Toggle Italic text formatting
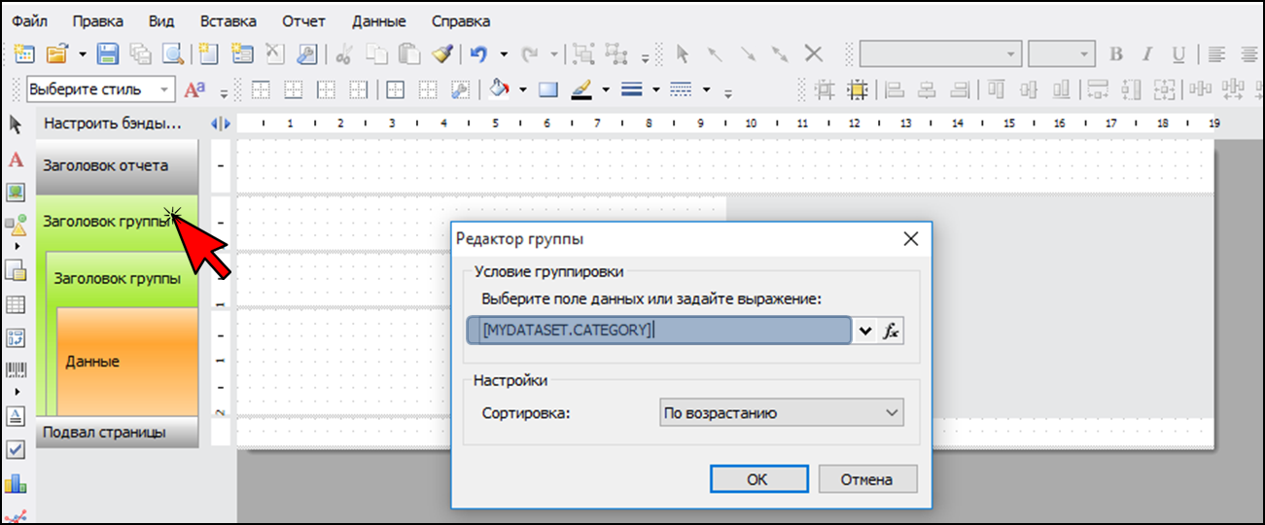Viewport: 1265px width, 525px height. point(1147,54)
